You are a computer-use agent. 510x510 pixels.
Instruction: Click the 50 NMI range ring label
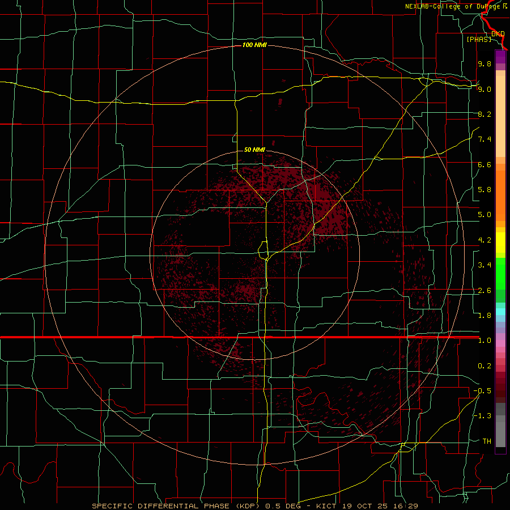(254, 150)
